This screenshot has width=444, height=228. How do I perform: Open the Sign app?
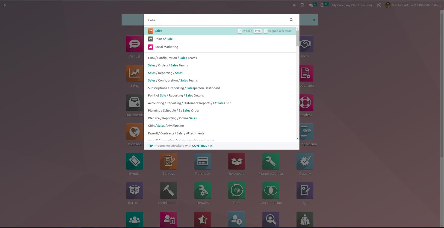point(305,190)
